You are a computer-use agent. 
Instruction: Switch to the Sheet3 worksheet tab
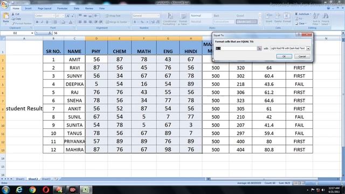[46, 179]
